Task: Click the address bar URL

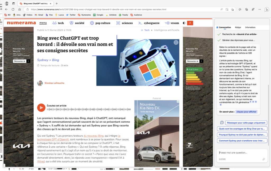Action: tap(98, 9)
